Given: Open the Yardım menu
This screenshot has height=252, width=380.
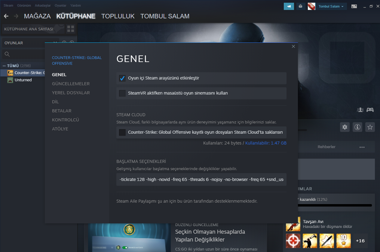Looking at the screenshot, I should click(x=75, y=5).
